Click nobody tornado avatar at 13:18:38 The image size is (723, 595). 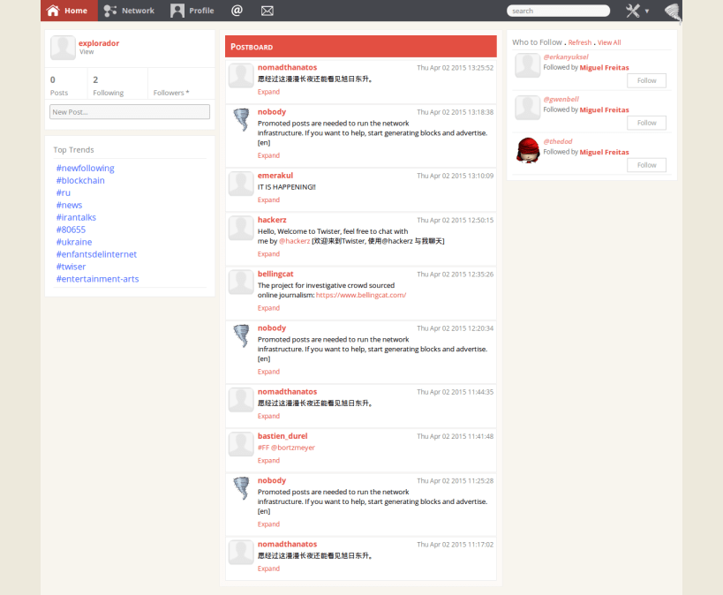[241, 119]
